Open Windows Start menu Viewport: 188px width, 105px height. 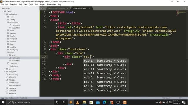pos(3,102)
